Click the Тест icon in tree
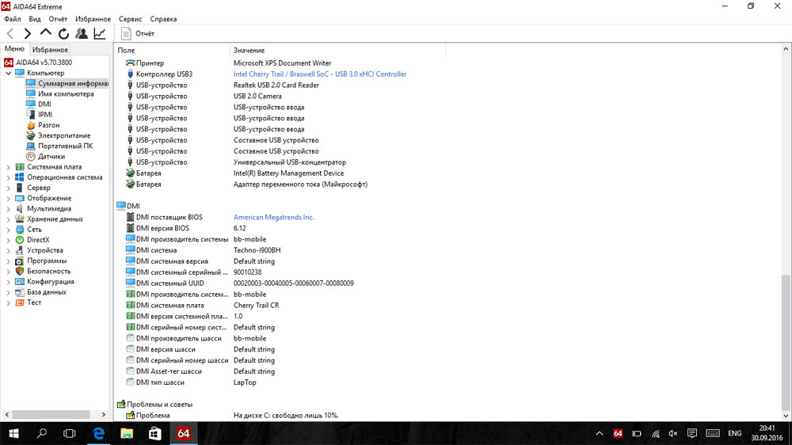The width and height of the screenshot is (792, 445). click(20, 302)
